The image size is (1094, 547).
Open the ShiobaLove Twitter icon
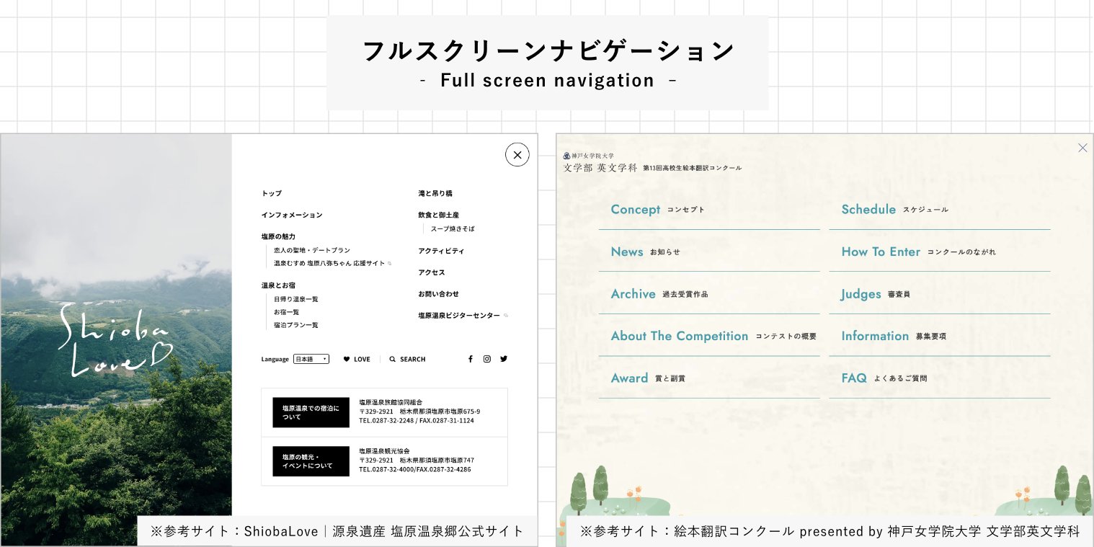504,359
